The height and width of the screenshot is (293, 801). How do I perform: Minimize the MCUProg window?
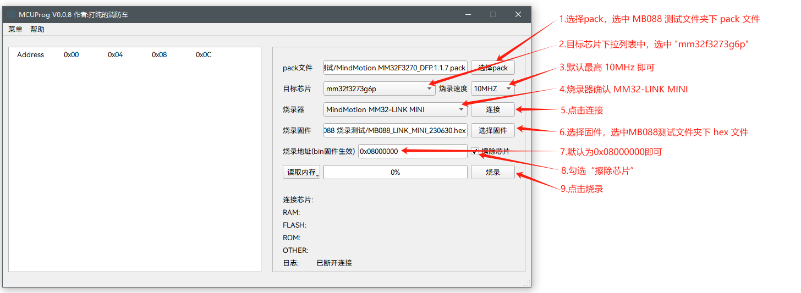click(468, 15)
